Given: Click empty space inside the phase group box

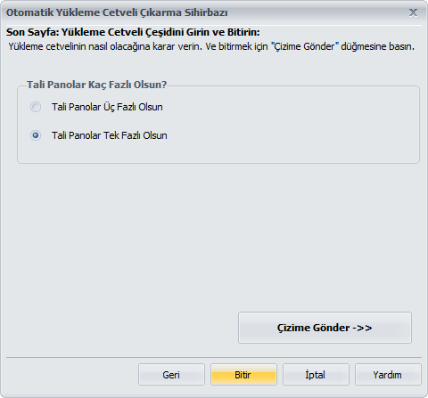Looking at the screenshot, I should click(292, 125).
